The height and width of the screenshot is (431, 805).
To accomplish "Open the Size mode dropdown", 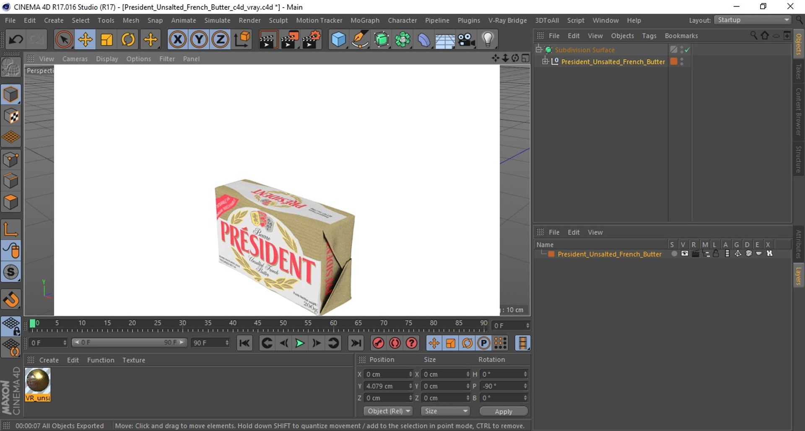I will point(445,411).
